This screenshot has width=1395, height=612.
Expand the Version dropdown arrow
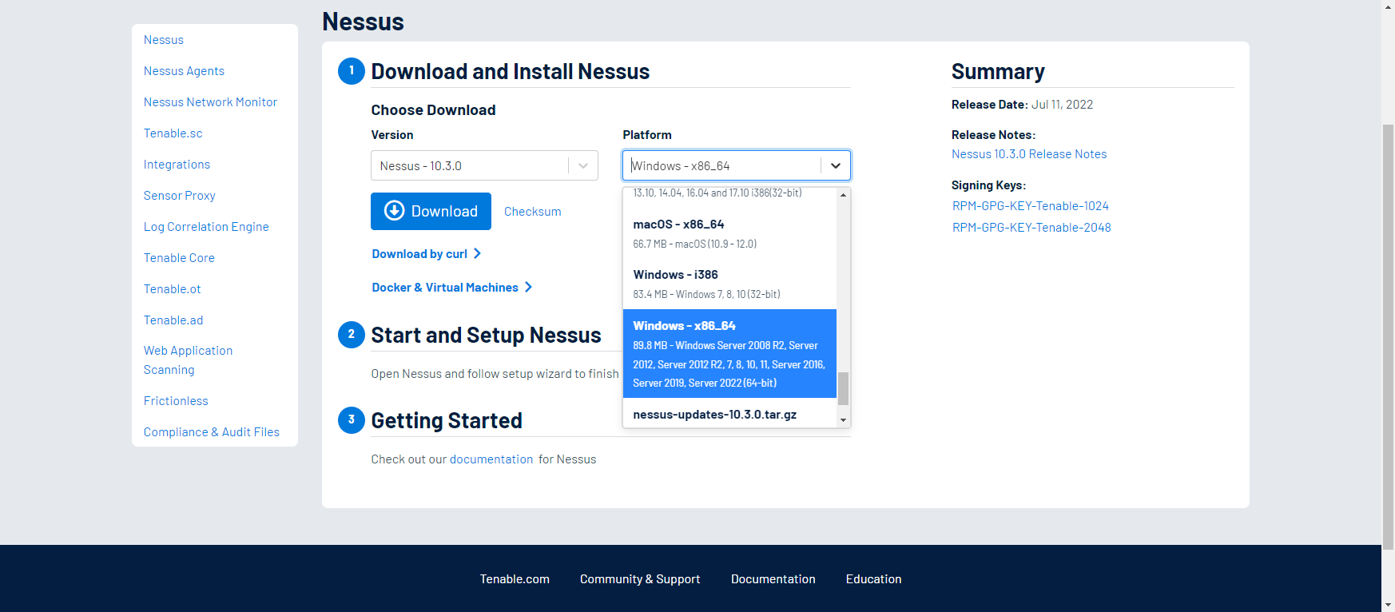583,165
